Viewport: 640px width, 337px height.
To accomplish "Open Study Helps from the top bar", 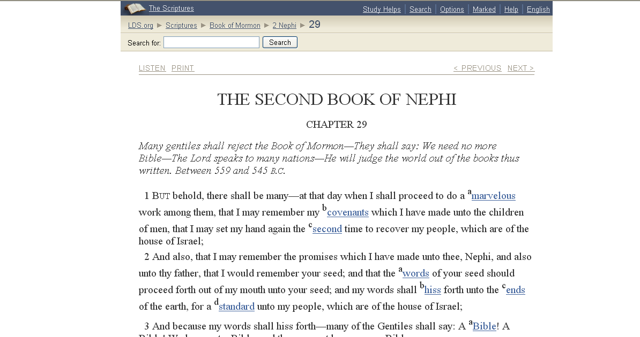I will [382, 9].
